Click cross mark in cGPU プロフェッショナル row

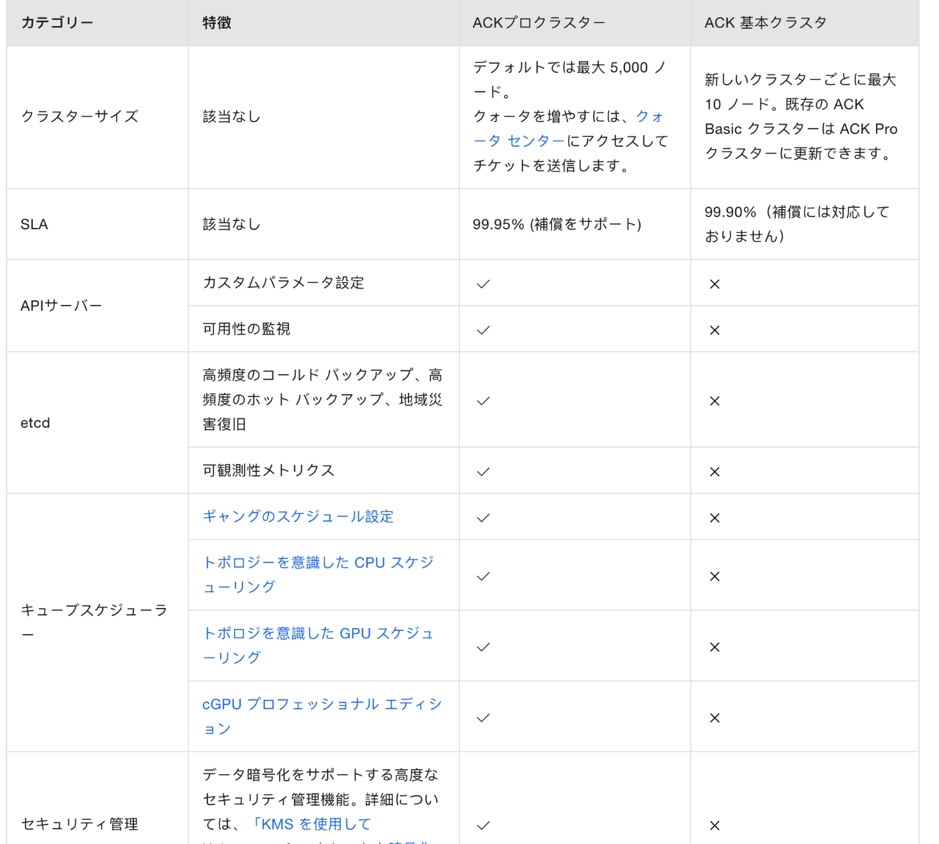click(x=714, y=718)
